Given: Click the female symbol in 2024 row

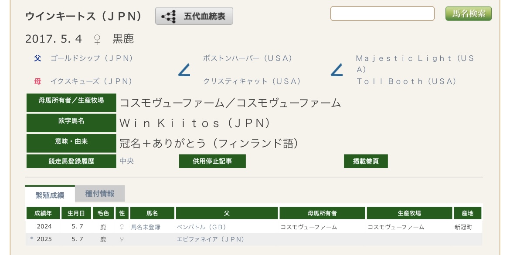Looking at the screenshot, I should pyautogui.click(x=122, y=227).
